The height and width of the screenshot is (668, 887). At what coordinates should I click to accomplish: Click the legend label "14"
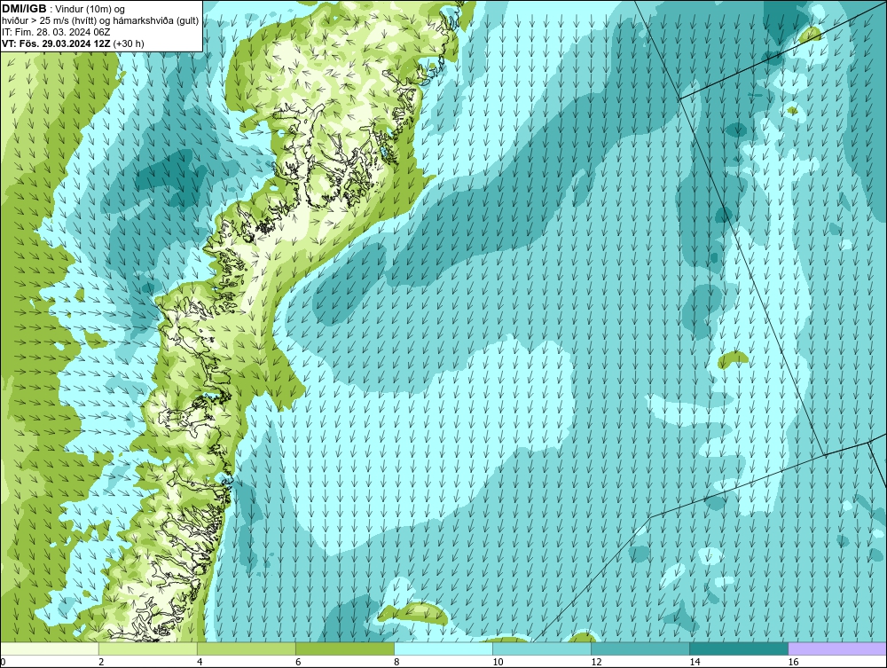pos(695,662)
